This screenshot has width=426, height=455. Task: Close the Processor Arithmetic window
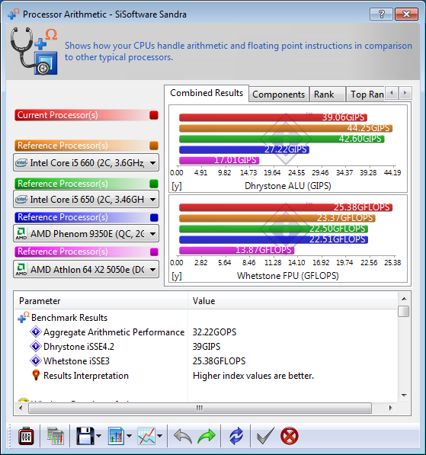click(x=406, y=14)
